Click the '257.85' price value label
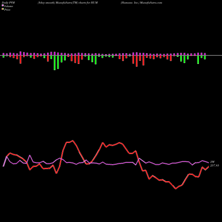Viewport: 222px width, 222px height. coord(214,166)
